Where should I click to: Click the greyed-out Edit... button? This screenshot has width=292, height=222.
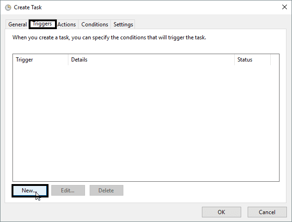(x=68, y=191)
